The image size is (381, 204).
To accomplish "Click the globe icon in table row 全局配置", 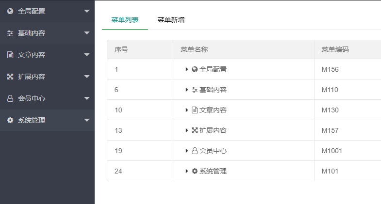I will (195, 69).
